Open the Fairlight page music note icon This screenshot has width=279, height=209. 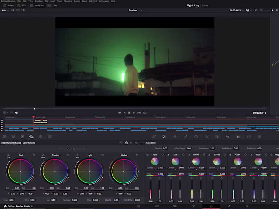pos(229,206)
